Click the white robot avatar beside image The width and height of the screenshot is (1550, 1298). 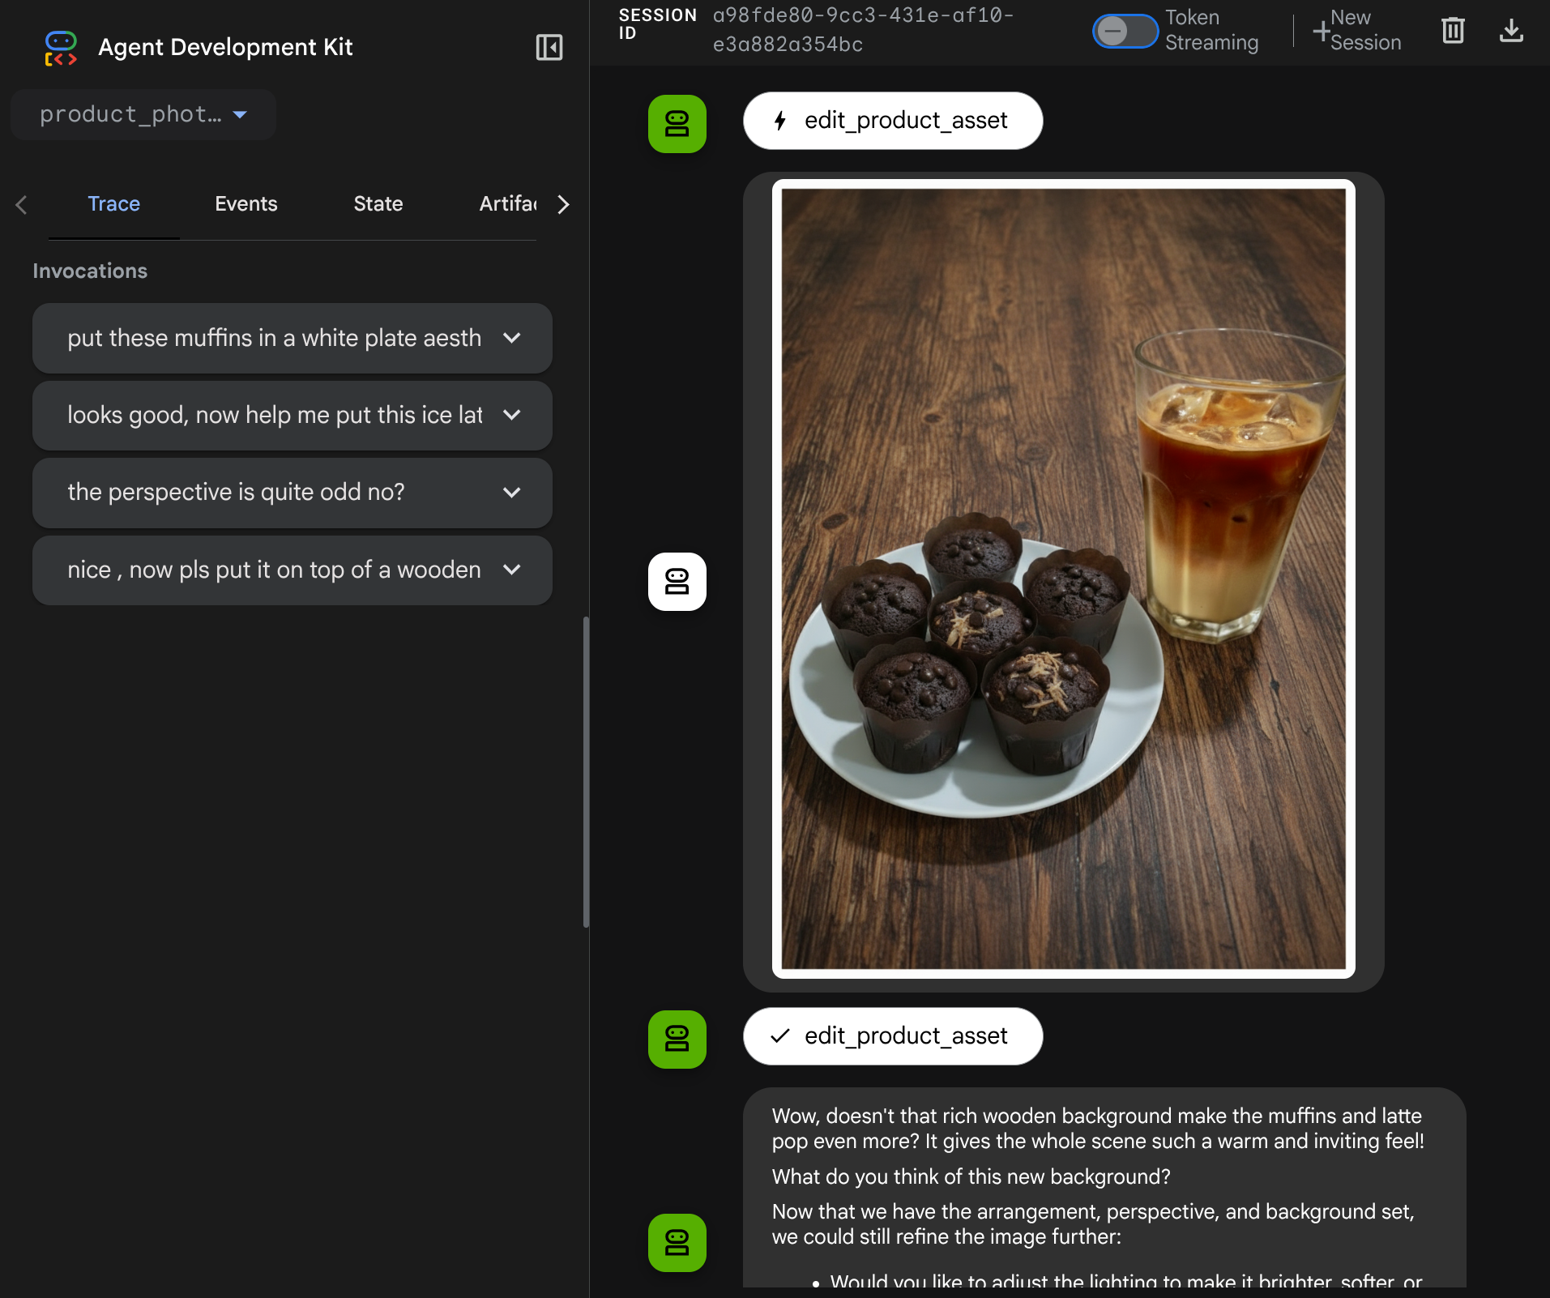coord(677,582)
